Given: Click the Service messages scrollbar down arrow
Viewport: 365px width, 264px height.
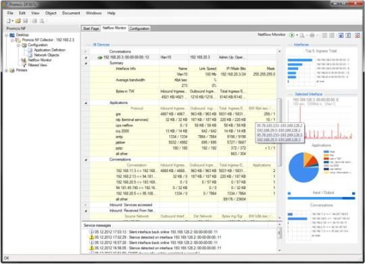Looking at the screenshot, I should pyautogui.click(x=279, y=250).
